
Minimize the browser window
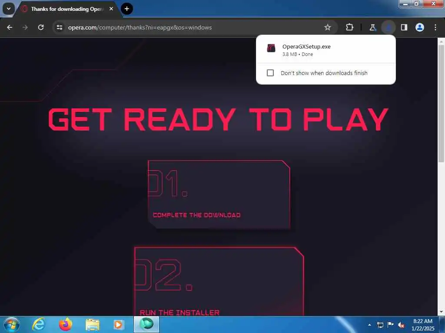click(405, 3)
